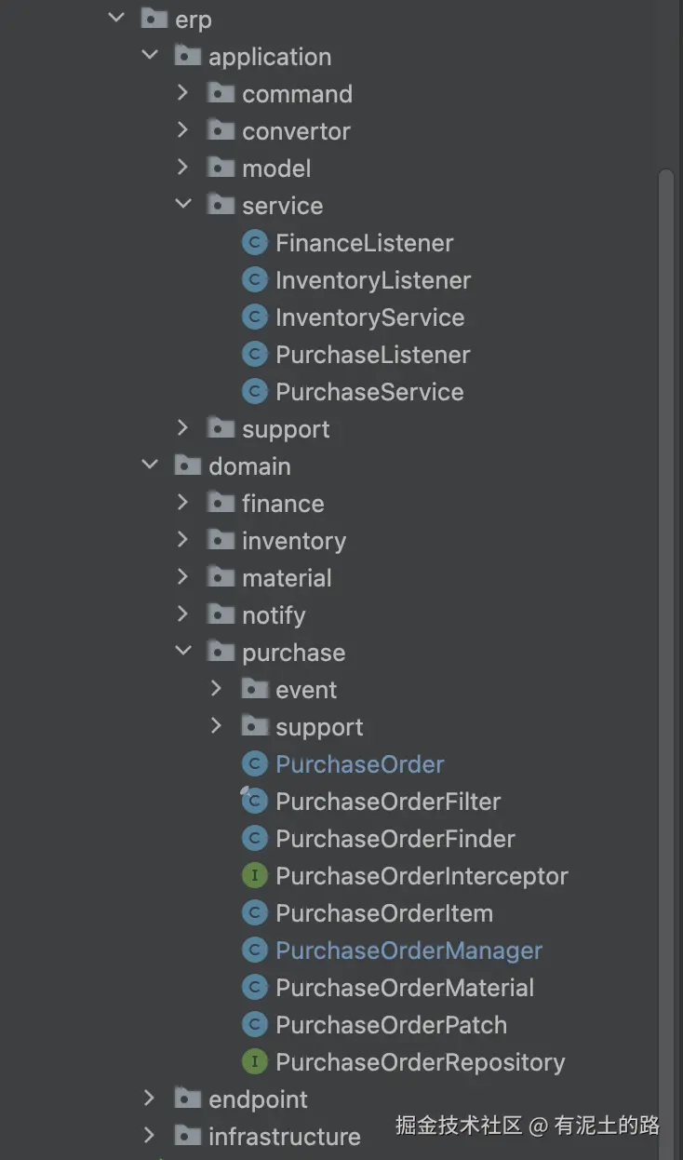Collapse the domain package

[150, 465]
